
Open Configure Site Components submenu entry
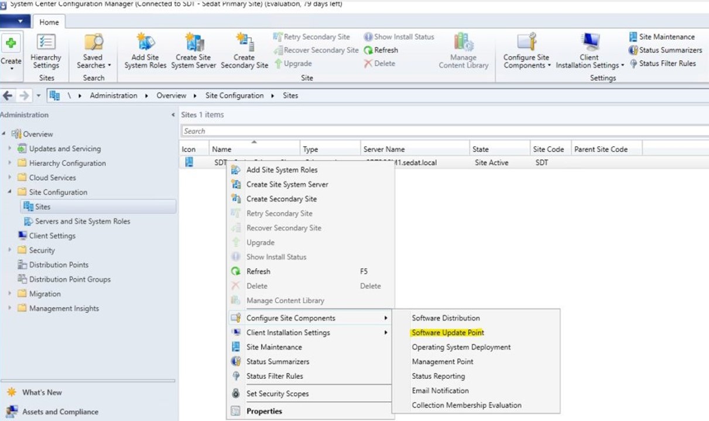point(310,318)
